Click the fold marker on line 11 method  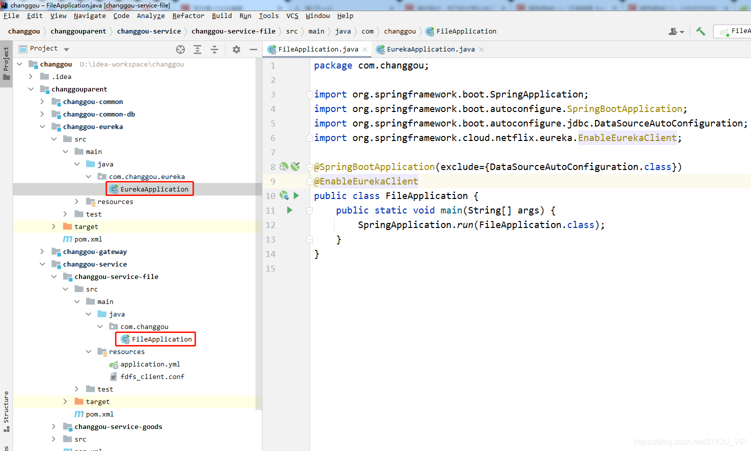click(x=309, y=210)
